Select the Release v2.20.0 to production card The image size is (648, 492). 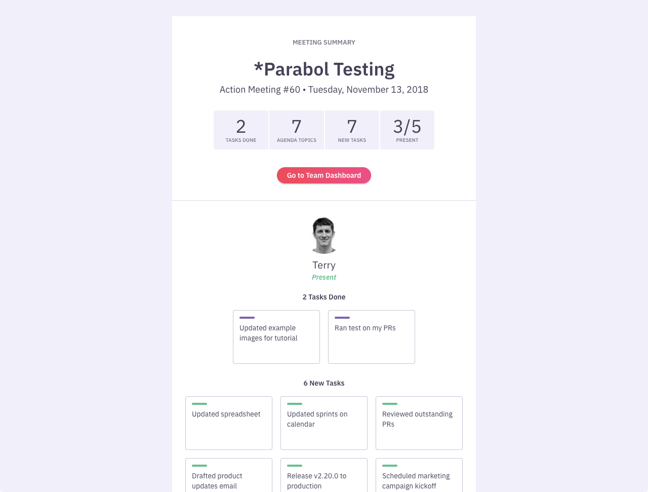[x=324, y=476]
